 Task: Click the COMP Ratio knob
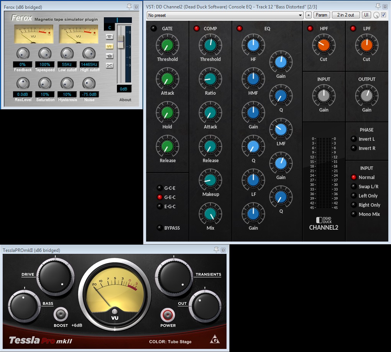210,79
